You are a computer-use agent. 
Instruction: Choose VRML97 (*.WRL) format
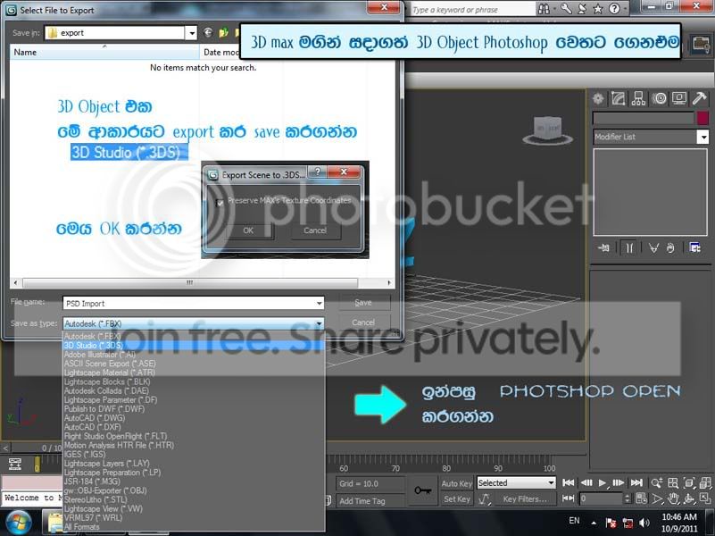(x=194, y=518)
